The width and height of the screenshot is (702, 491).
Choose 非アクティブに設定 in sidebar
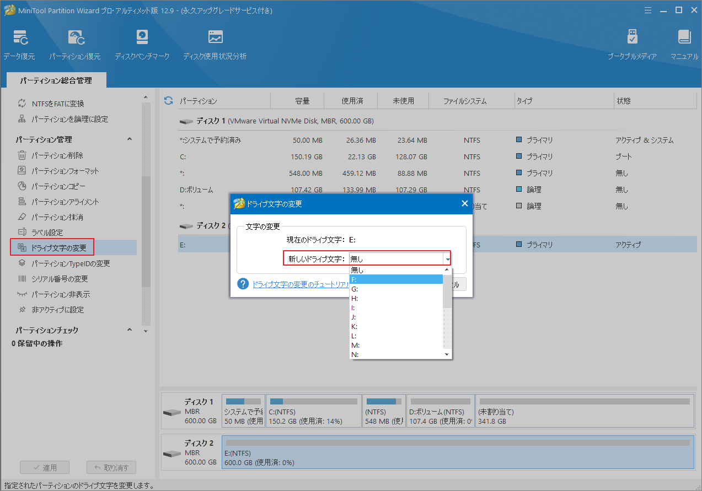pos(51,310)
